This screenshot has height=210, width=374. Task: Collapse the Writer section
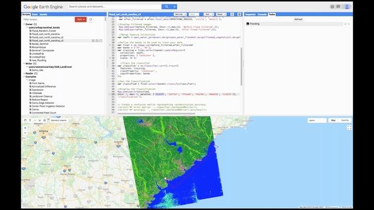(x=24, y=64)
